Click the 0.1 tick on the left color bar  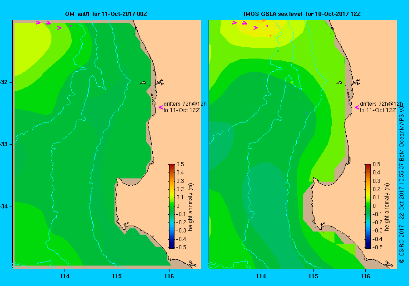[x=180, y=197]
